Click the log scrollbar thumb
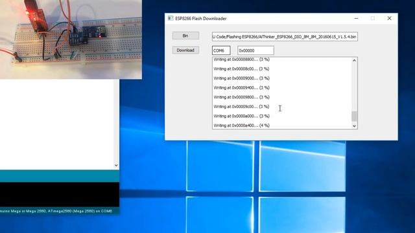Image resolution: width=415 pixels, height=233 pixels. point(354,116)
